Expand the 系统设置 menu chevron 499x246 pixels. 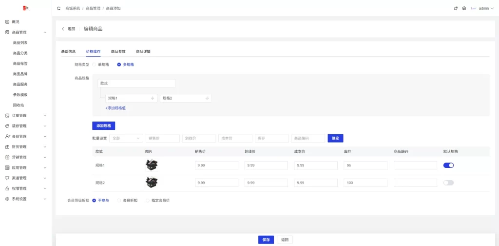tap(45, 199)
